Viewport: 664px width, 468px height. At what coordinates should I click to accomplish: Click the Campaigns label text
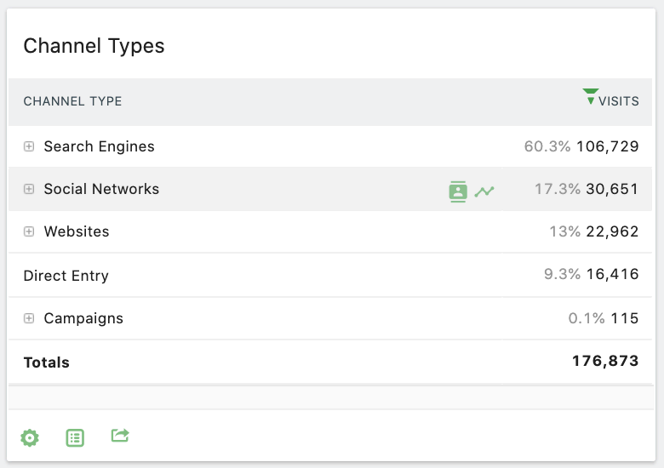tap(83, 318)
